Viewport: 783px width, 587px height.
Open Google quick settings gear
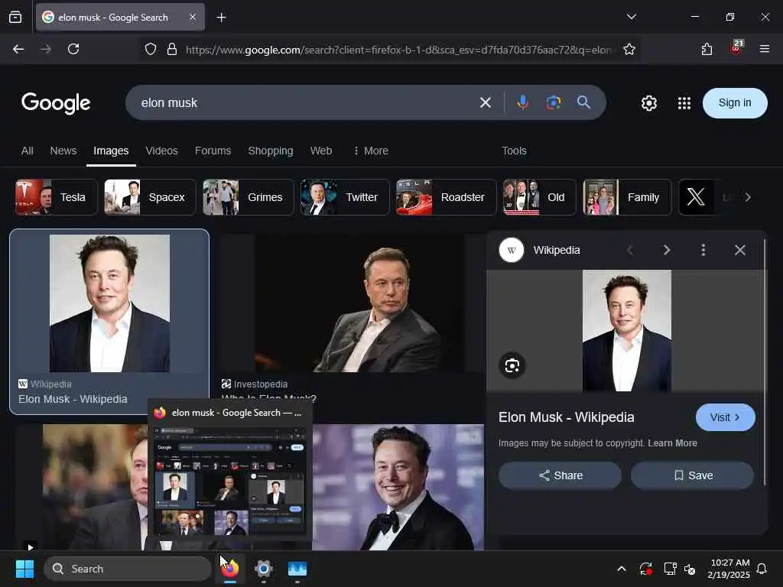(648, 103)
